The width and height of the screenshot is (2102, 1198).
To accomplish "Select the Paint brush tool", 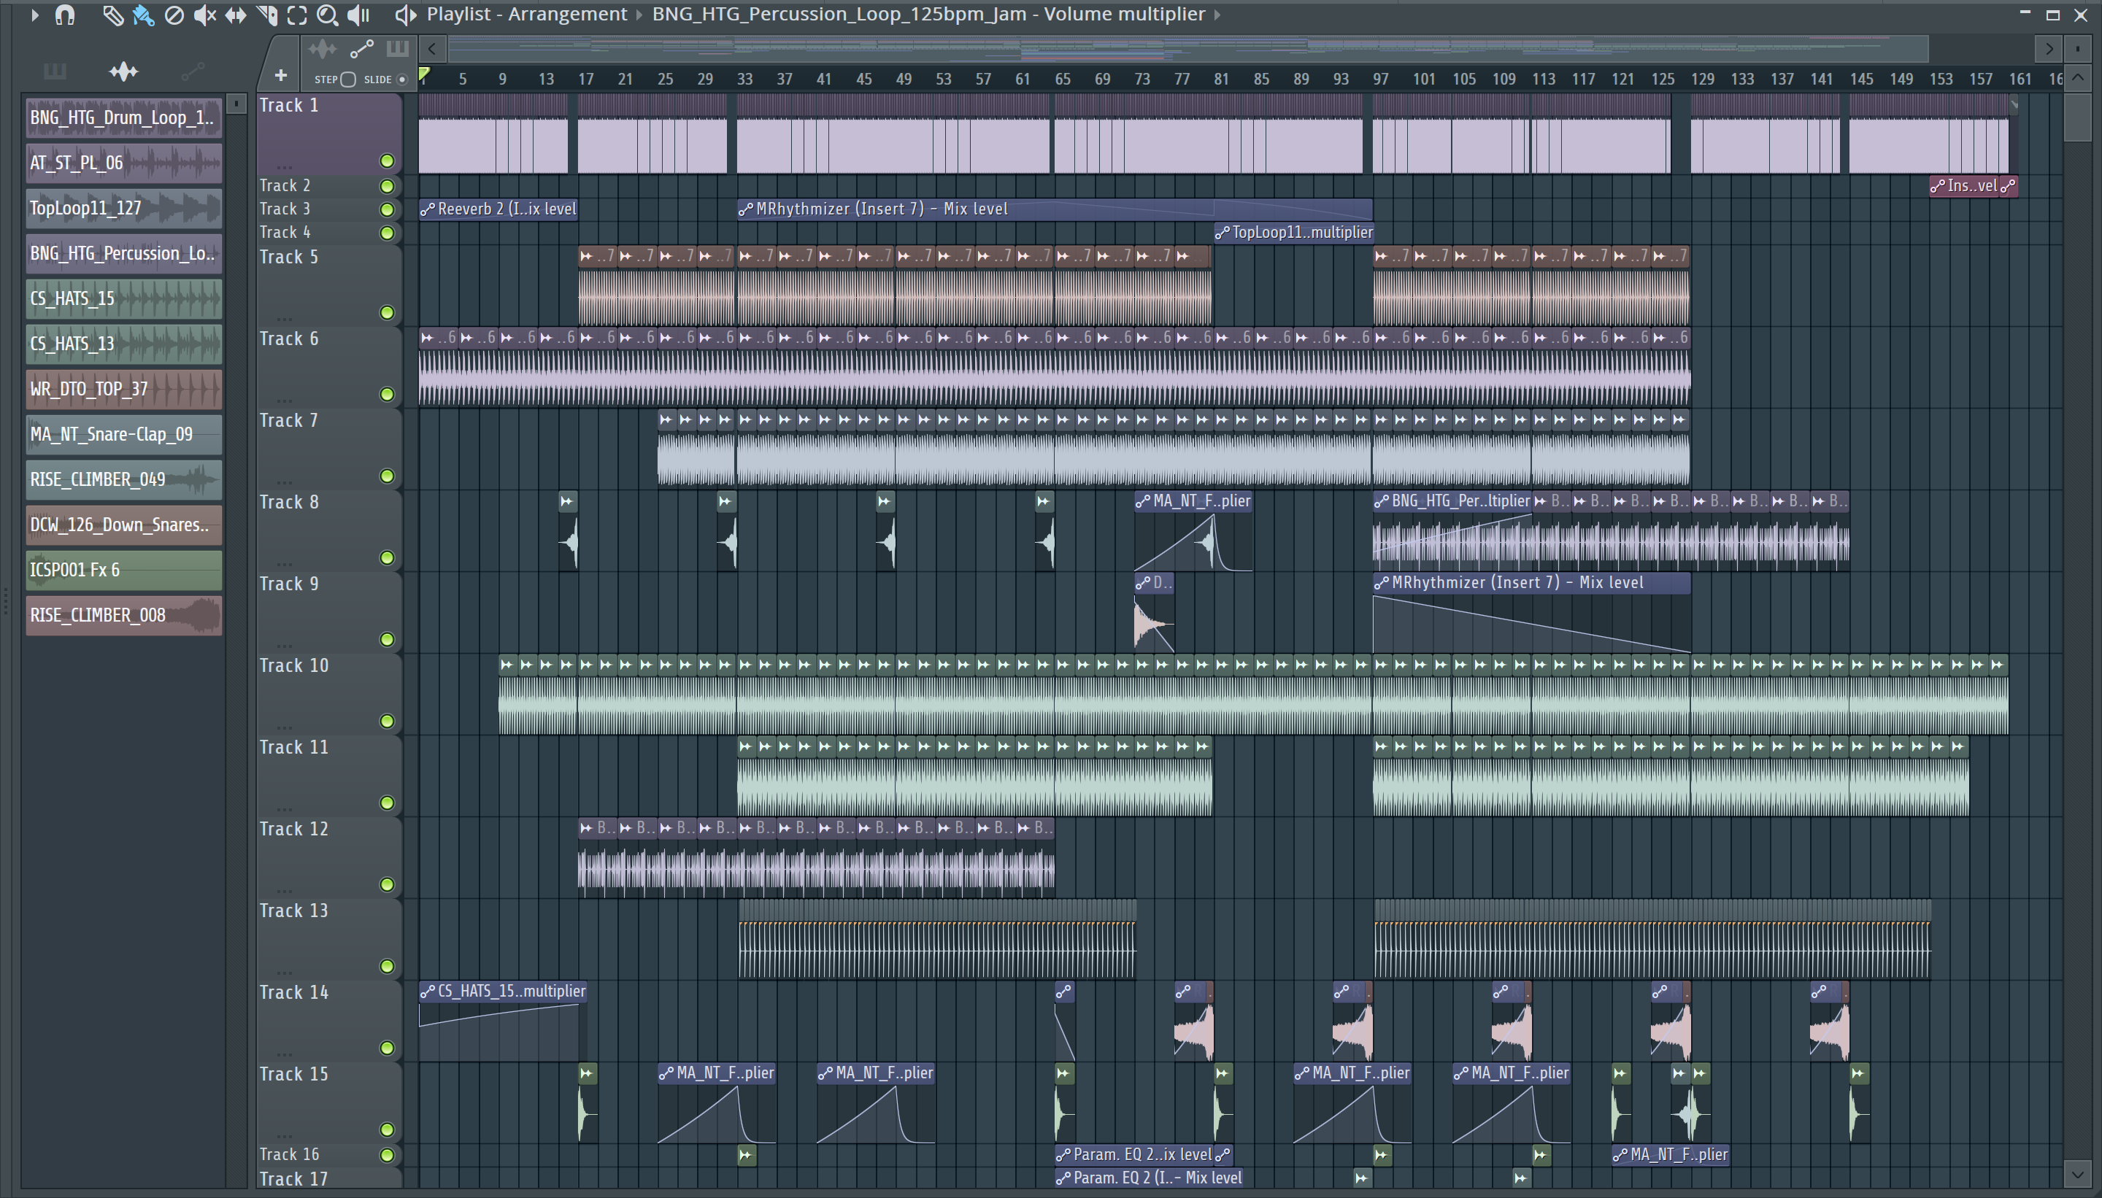I will (x=143, y=15).
